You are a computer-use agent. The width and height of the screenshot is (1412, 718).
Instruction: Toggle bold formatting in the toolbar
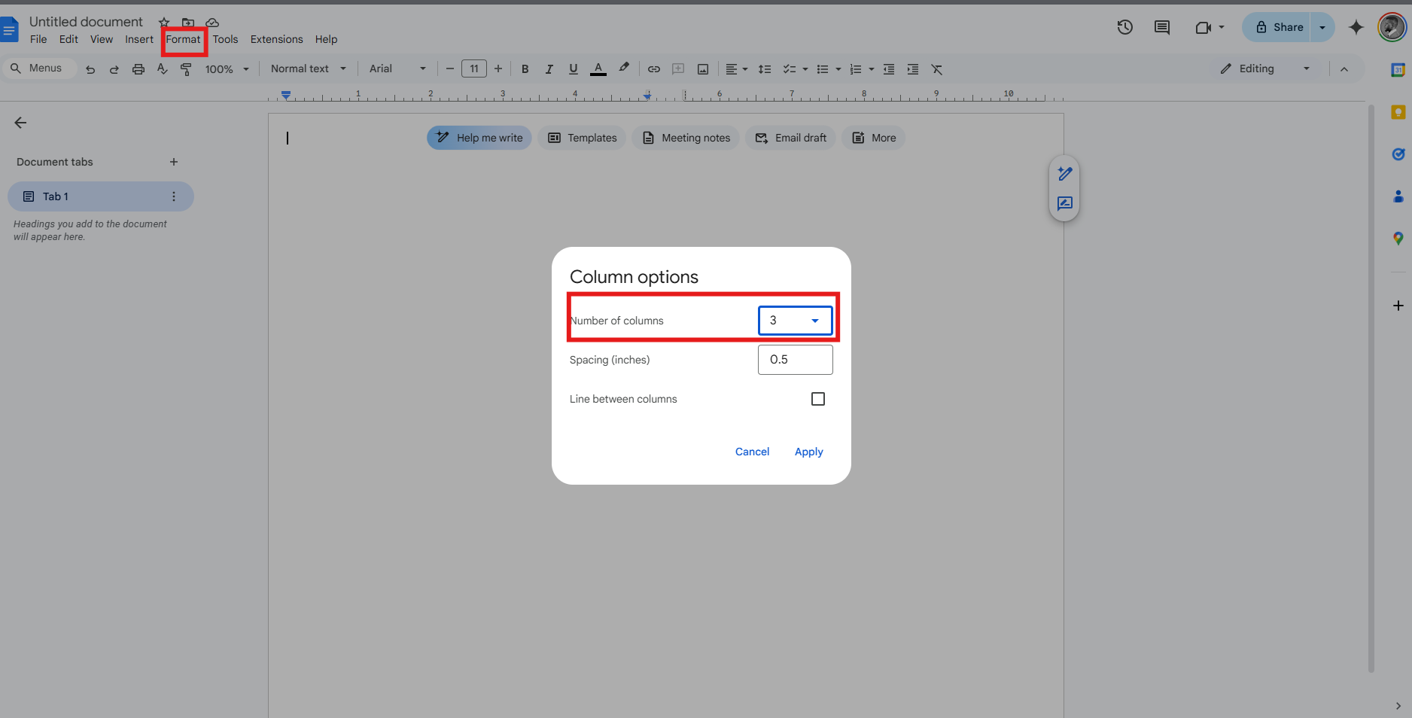pyautogui.click(x=525, y=68)
